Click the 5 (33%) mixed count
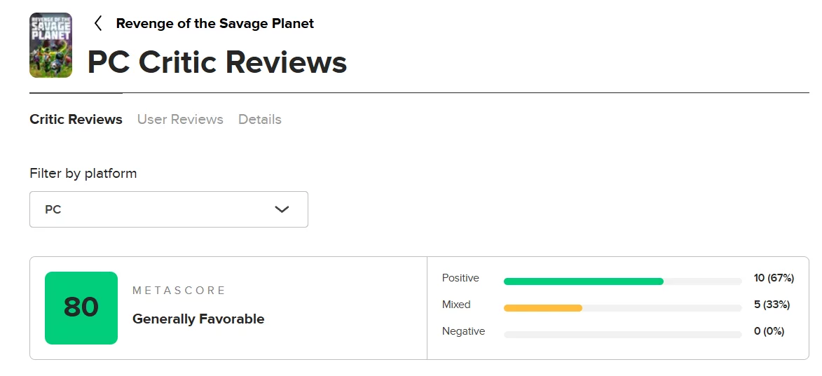 point(772,305)
